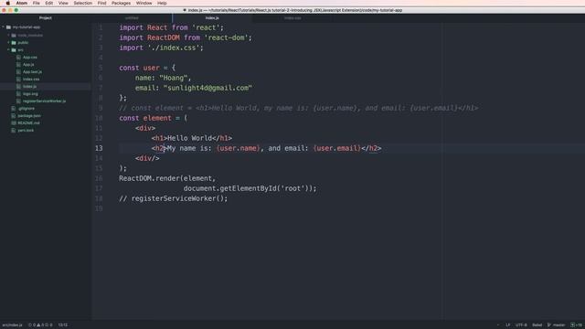Viewport: 585px width, 329px height.
Task: Click the logo.svg file icon
Action: point(18,93)
